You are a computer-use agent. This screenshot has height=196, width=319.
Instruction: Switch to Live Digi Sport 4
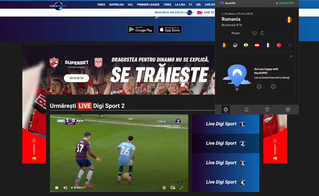226,182
